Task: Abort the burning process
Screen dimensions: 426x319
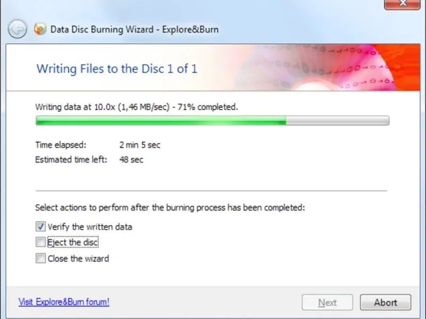Action: (386, 302)
